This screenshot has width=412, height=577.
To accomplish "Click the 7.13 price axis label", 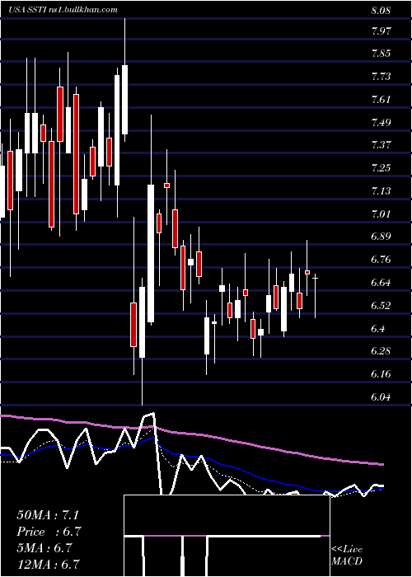I will [381, 191].
